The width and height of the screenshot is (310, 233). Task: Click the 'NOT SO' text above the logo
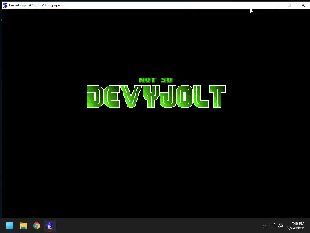(x=156, y=80)
